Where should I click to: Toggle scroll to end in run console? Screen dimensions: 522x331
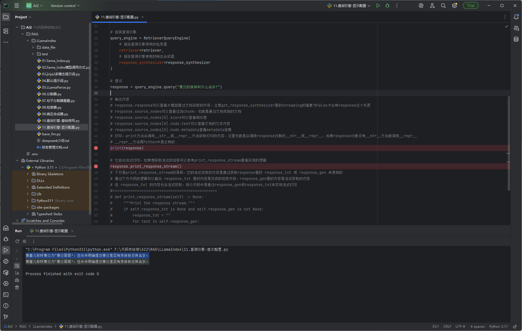coord(17,273)
